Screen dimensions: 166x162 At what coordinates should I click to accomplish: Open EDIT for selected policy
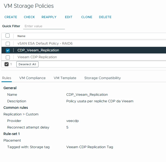click(x=69, y=17)
